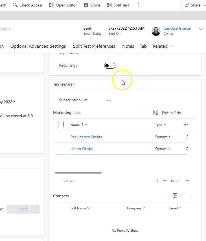Open the Type column filter dropdown
Viewport: 206px width, 241px height.
[x=161, y=125]
